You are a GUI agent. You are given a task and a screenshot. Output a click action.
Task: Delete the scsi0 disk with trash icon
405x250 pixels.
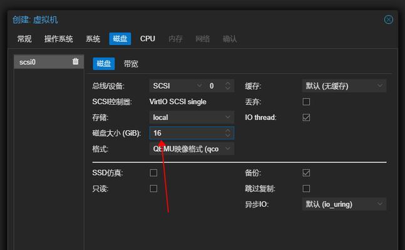[75, 61]
